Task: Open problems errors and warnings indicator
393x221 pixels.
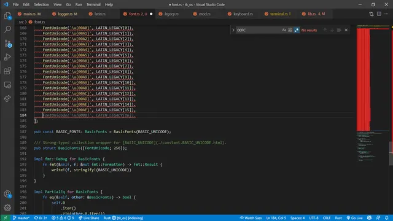Action: 63,218
